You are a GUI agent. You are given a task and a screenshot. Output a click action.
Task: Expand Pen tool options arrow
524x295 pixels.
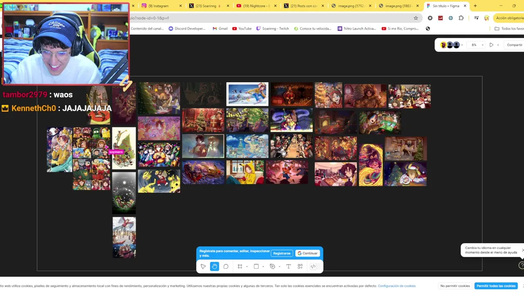[x=279, y=267]
